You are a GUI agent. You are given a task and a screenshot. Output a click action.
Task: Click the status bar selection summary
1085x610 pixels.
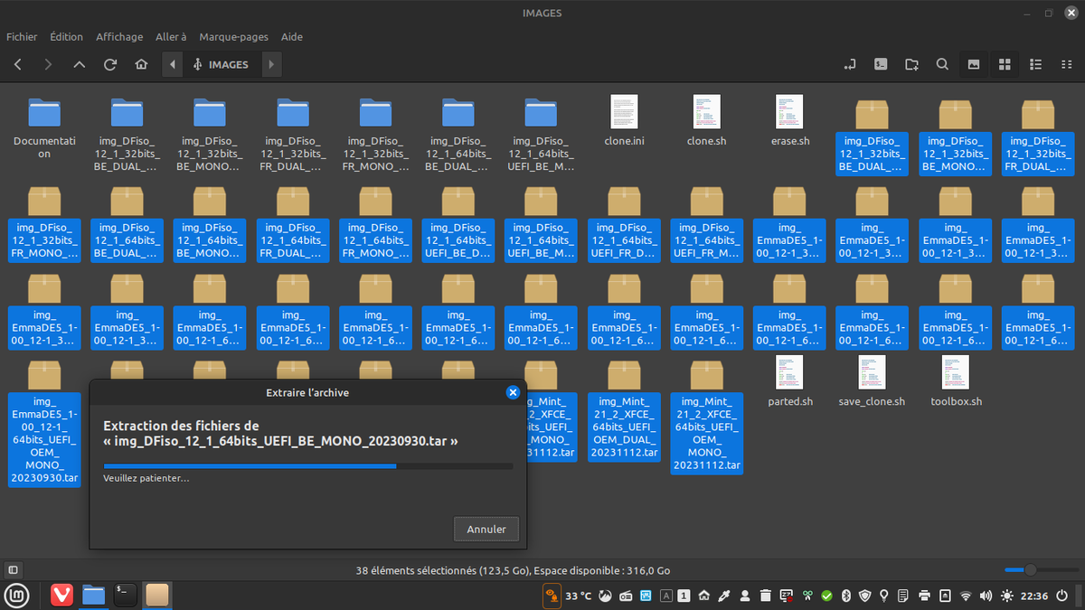514,570
